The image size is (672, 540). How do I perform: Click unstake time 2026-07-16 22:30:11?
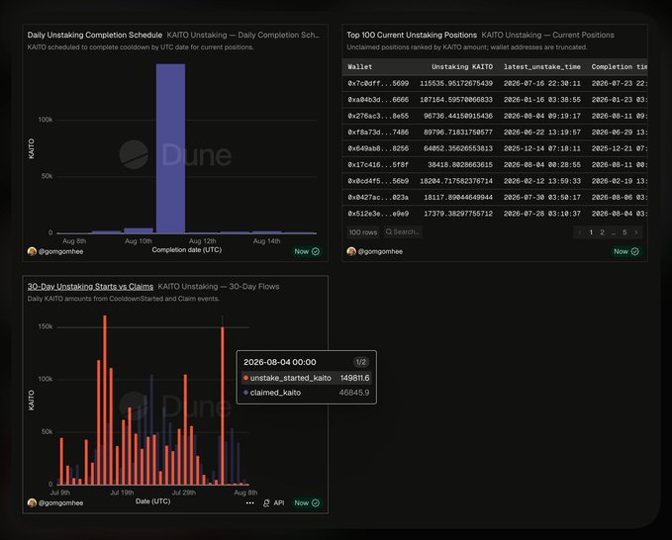coord(542,83)
